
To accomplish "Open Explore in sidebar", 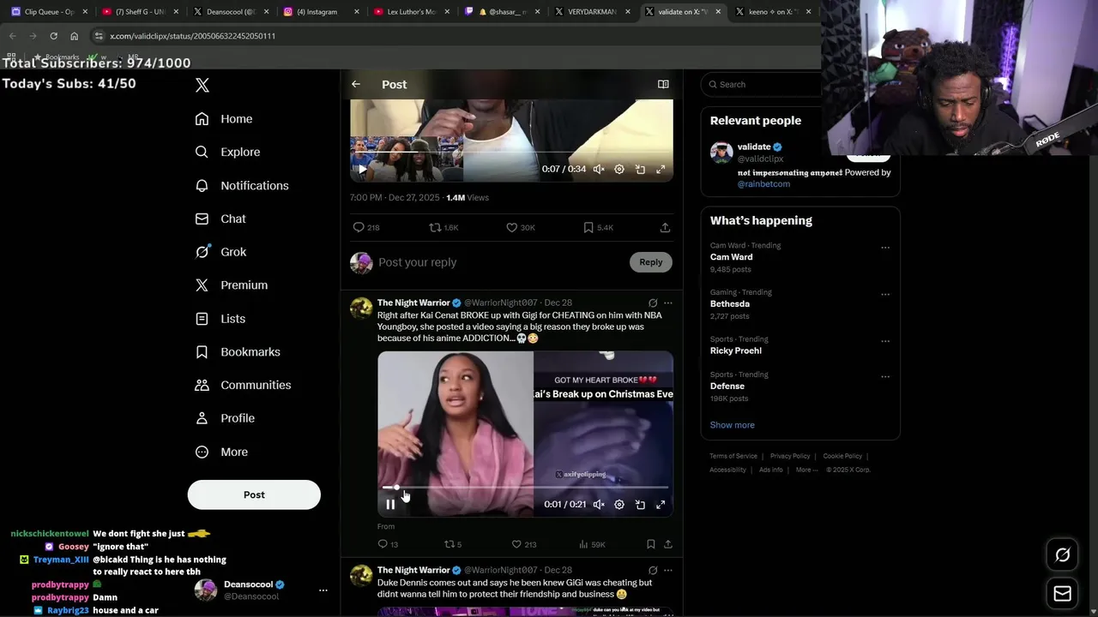I will [x=227, y=152].
